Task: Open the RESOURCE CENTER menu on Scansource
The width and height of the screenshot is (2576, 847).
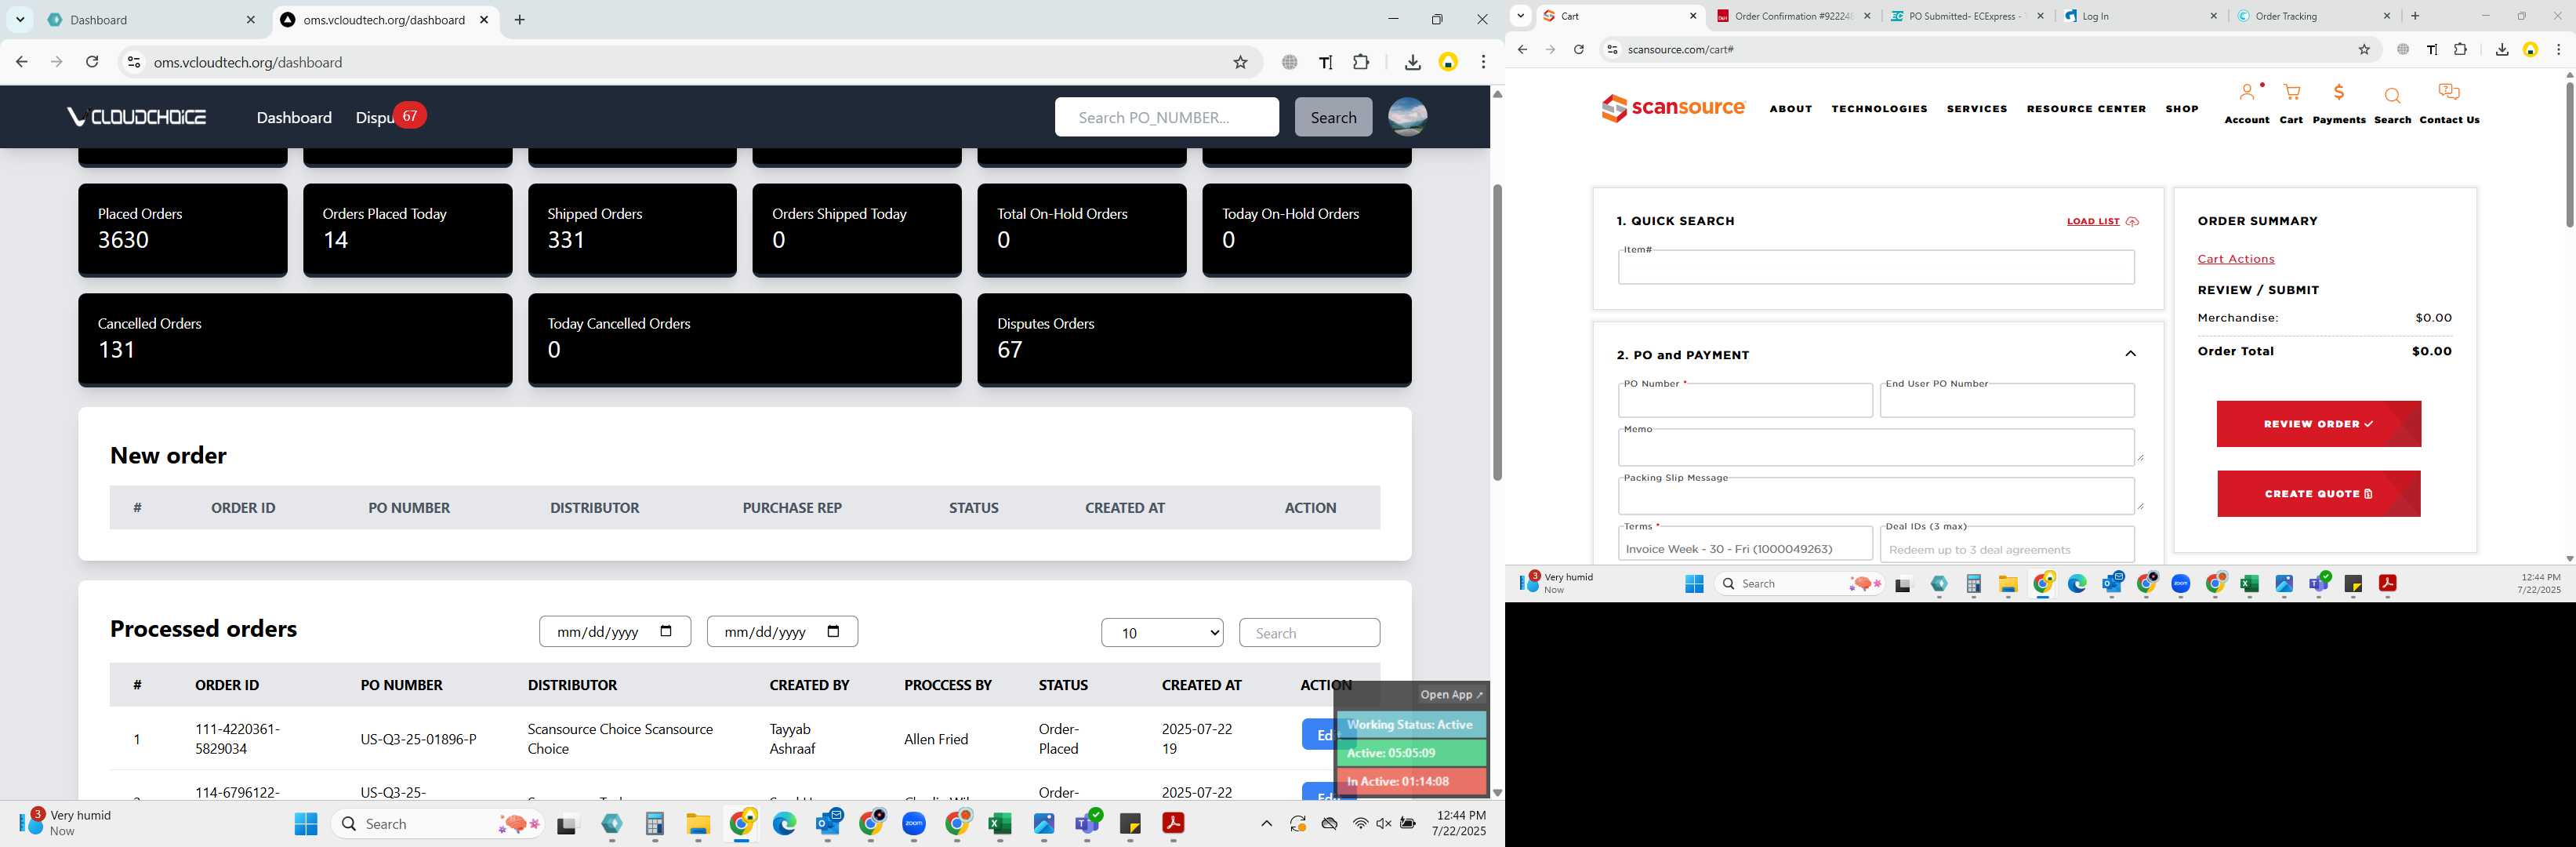Action: [x=2086, y=109]
